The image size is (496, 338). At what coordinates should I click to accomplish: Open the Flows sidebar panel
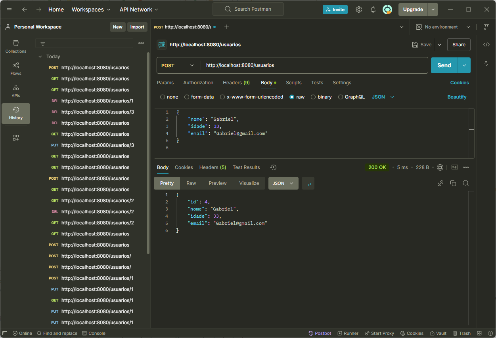[16, 69]
